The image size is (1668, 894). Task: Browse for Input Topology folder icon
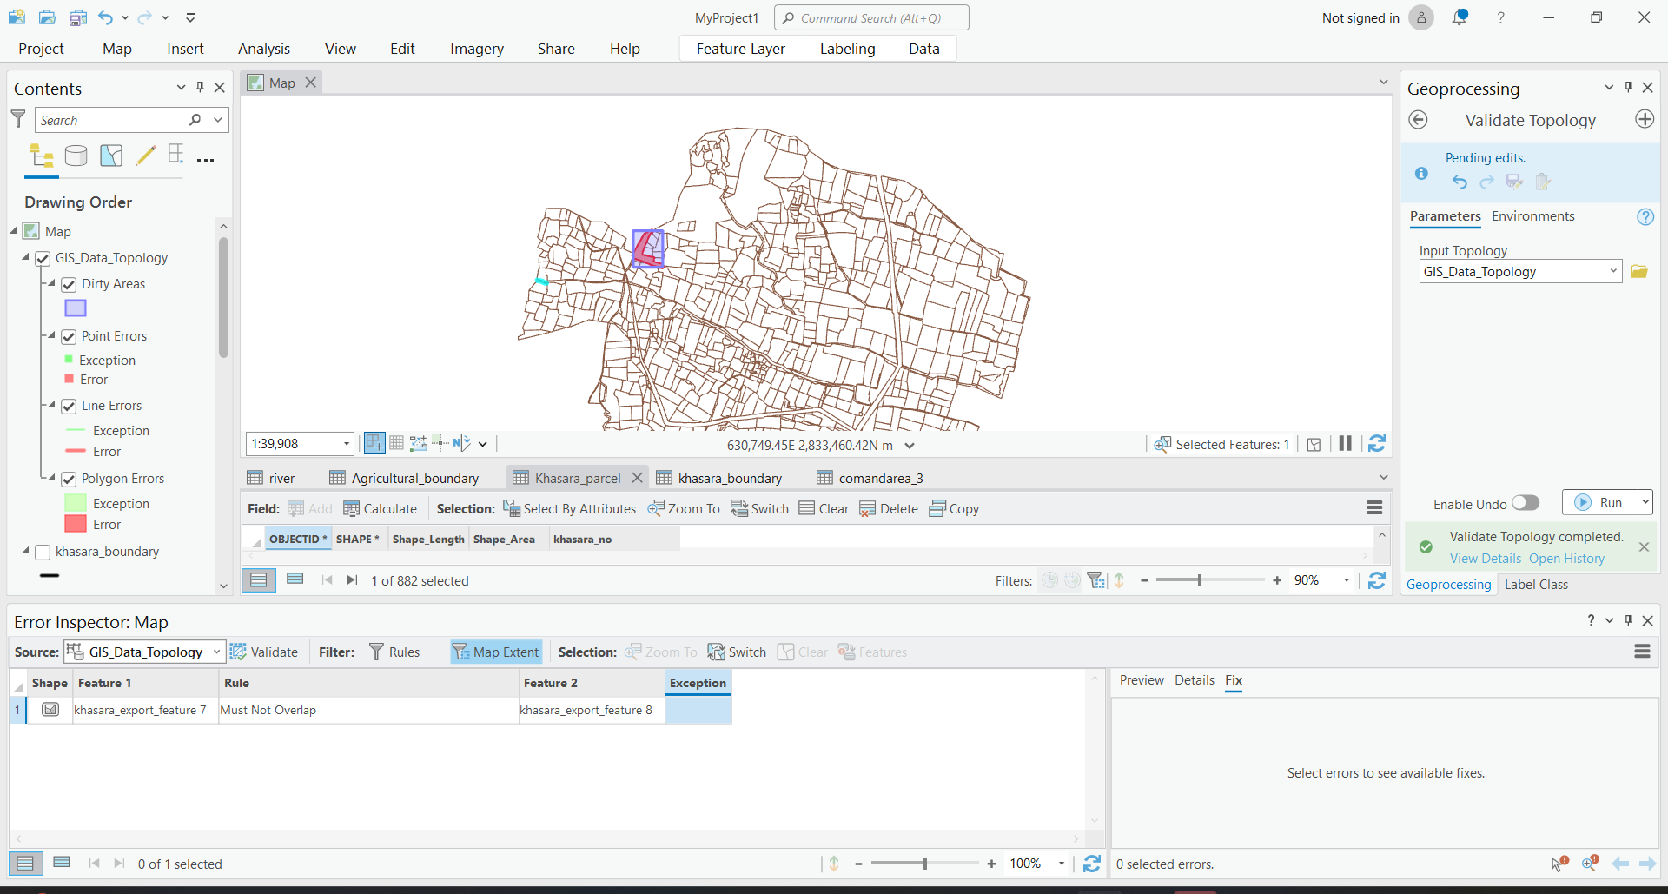click(x=1639, y=271)
